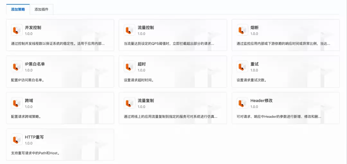Click version 1.0.0 under 流量复制

point(141,107)
